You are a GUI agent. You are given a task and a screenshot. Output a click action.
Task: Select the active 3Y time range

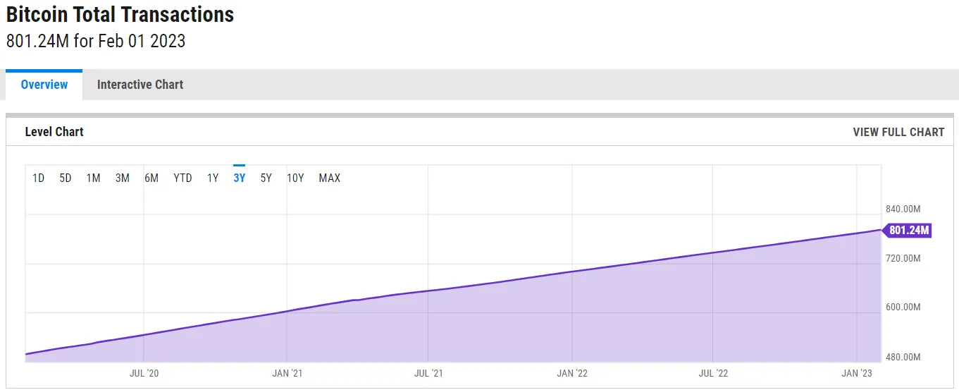pos(240,178)
